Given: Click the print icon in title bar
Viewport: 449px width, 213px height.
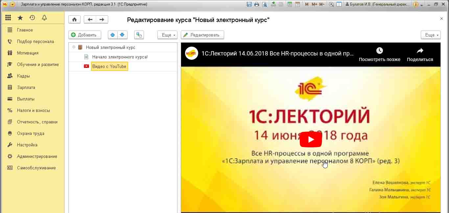Looking at the screenshot, I should (x=256, y=4).
